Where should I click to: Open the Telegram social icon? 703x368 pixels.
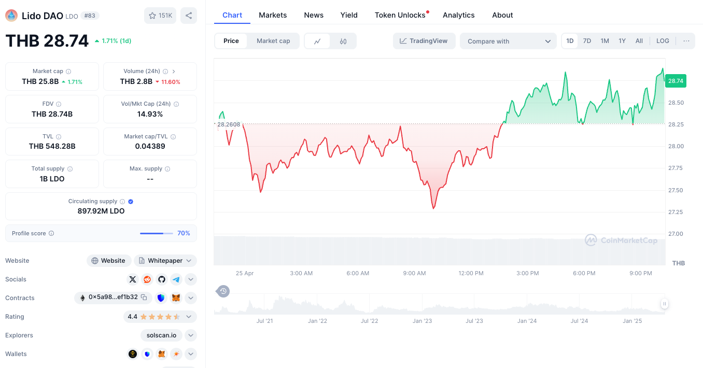point(176,279)
